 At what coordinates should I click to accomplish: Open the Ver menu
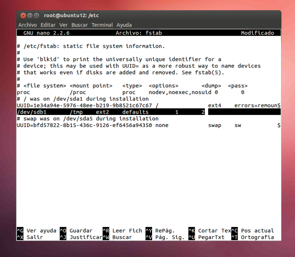(64, 25)
